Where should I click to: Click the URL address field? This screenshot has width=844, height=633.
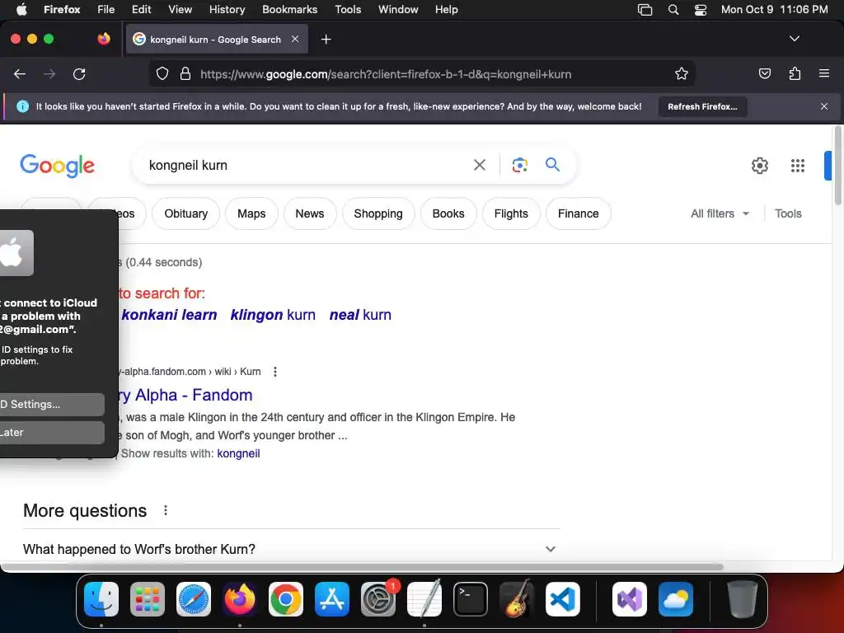tap(421, 73)
